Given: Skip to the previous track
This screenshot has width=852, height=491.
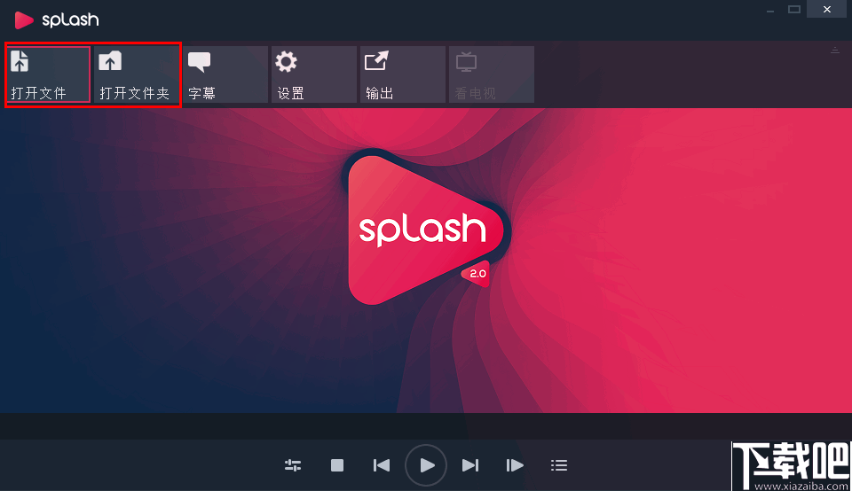Looking at the screenshot, I should pos(382,465).
